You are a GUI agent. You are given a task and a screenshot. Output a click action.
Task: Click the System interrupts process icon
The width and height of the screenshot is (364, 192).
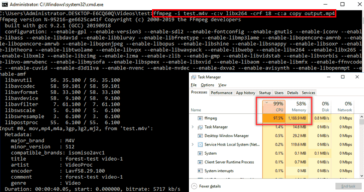200,171
